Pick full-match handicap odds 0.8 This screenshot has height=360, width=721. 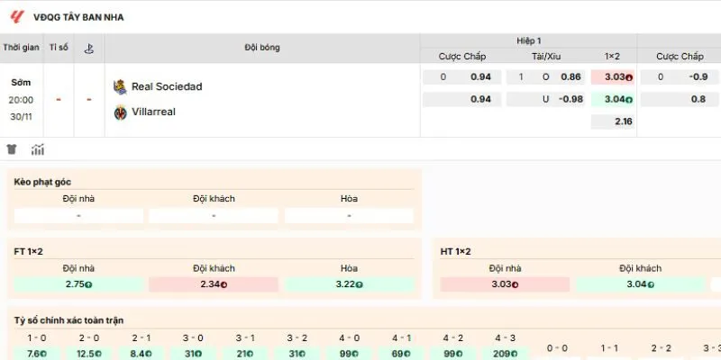pos(680,99)
